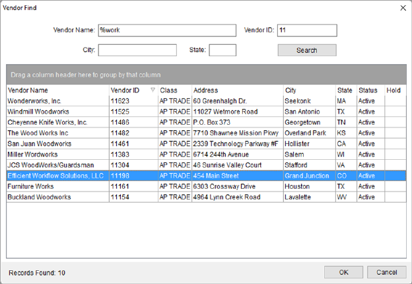The width and height of the screenshot is (412, 284).
Task: Click the City search field
Action: (x=137, y=50)
